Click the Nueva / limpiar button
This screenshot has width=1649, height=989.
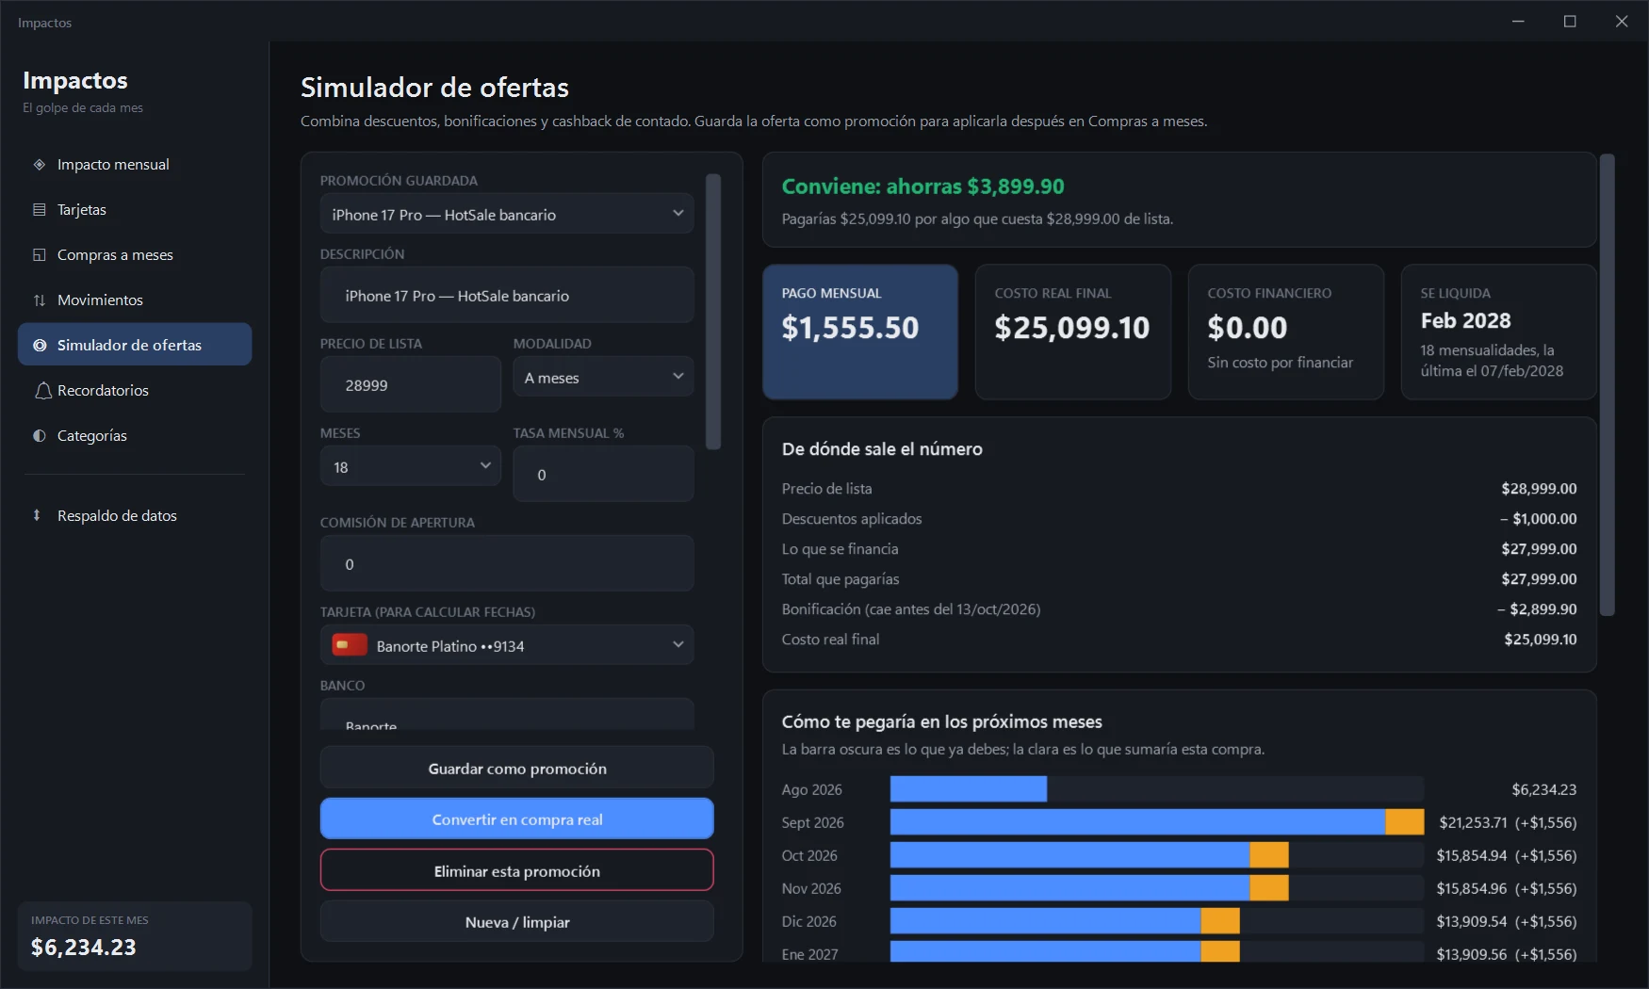point(516,921)
